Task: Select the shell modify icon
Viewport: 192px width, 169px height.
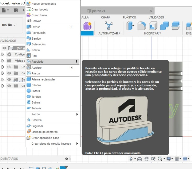Action: tap(153, 26)
